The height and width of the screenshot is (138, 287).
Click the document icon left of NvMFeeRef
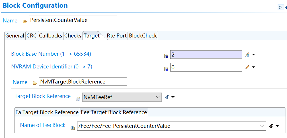click(x=78, y=99)
